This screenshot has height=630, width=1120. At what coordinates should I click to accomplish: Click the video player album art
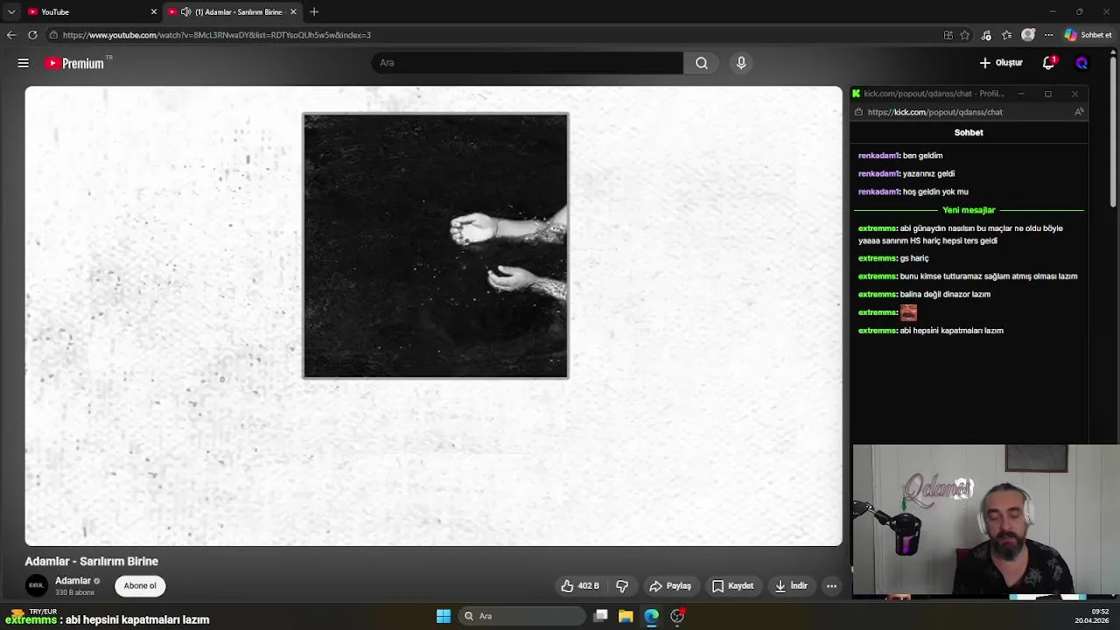(436, 246)
